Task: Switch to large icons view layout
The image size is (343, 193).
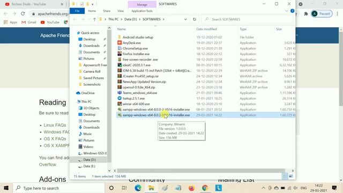Action: pos(291,176)
